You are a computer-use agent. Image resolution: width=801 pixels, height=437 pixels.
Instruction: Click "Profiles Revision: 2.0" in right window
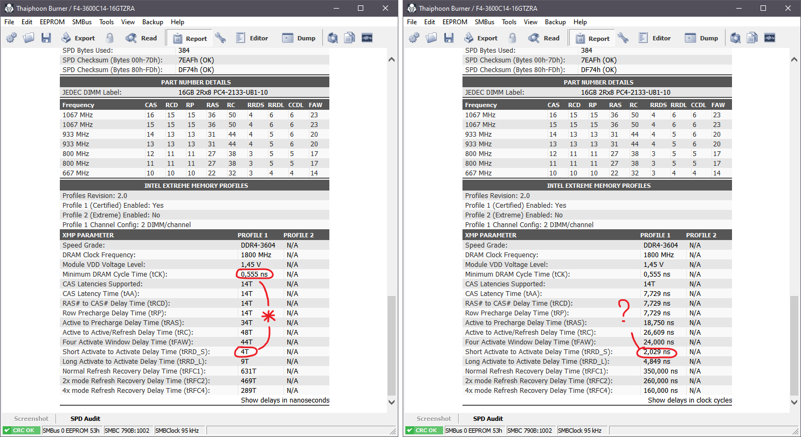tap(498, 196)
